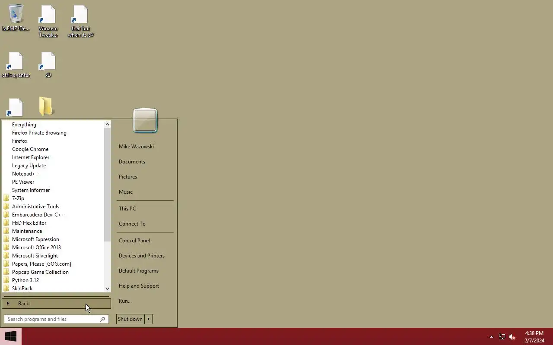The width and height of the screenshot is (553, 345).
Task: Click the program list scroll-up arrow
Action: click(x=108, y=124)
